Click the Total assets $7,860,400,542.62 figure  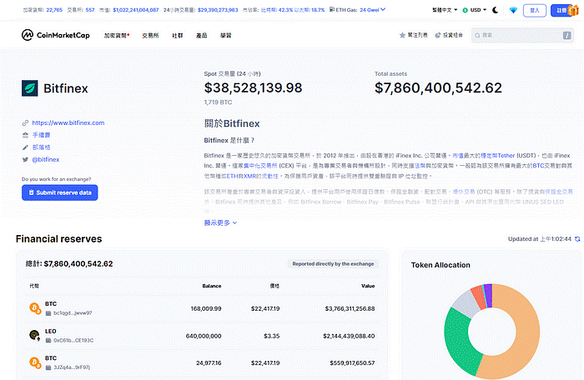pyautogui.click(x=438, y=88)
